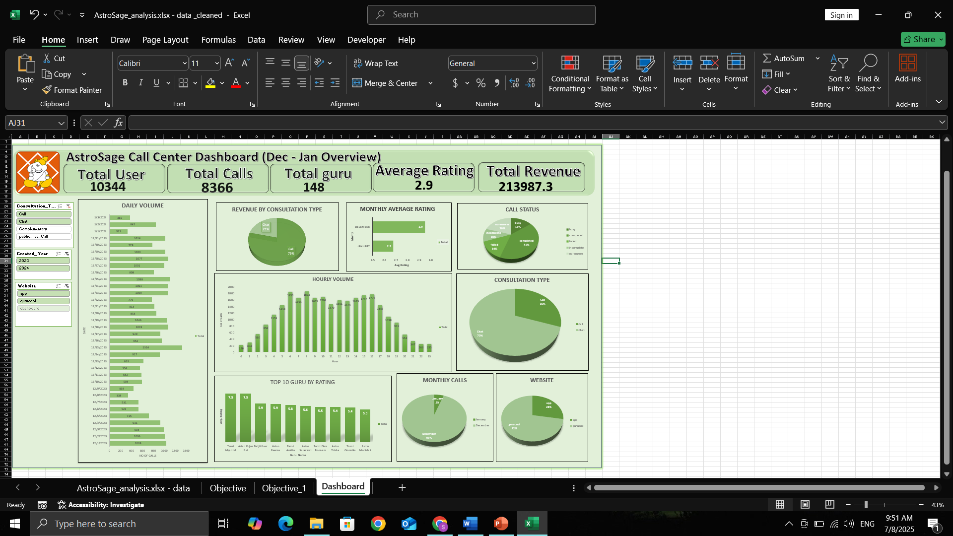The width and height of the screenshot is (953, 536).
Task: Apply Percent Style to selection
Action: [x=480, y=83]
